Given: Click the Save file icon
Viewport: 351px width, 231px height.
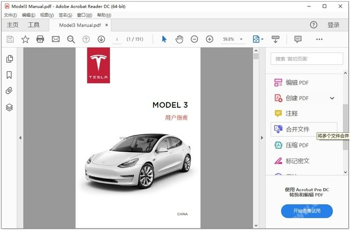Looking at the screenshot, I should [x=10, y=39].
